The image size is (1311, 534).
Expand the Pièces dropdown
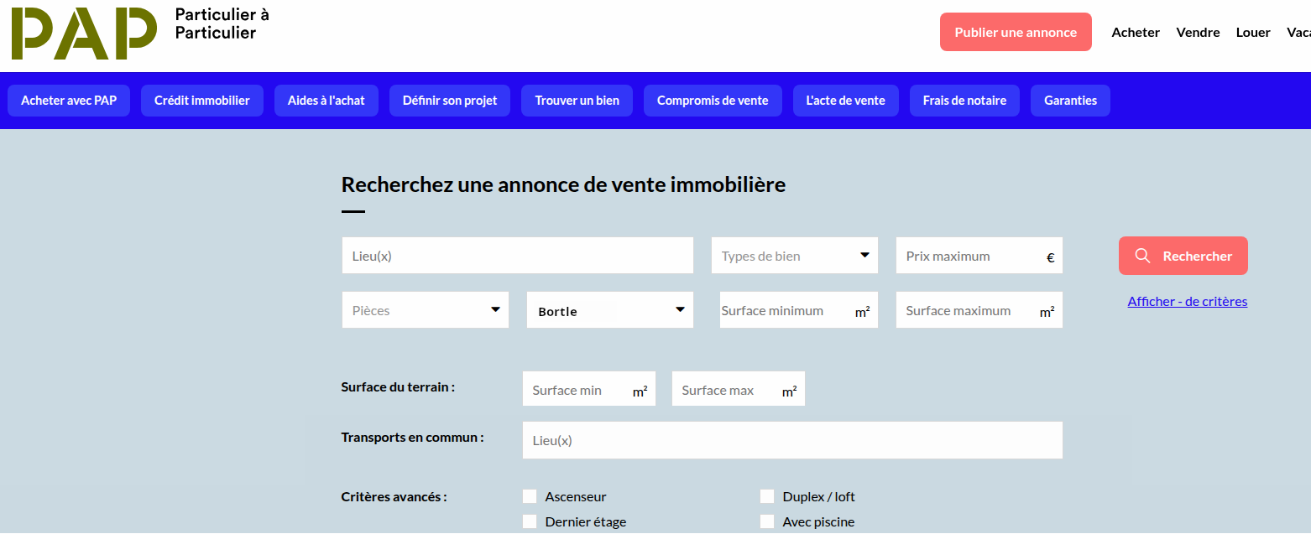[425, 310]
